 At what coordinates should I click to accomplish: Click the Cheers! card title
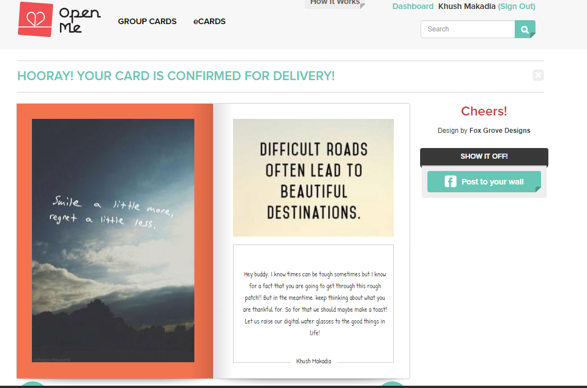point(484,112)
